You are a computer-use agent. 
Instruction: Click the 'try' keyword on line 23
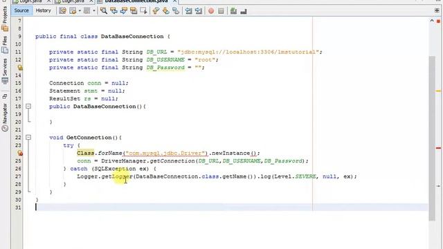(x=68, y=145)
